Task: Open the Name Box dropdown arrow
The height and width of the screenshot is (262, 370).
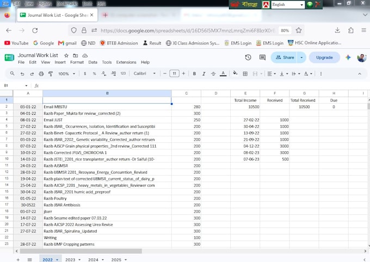Action: (x=26, y=85)
